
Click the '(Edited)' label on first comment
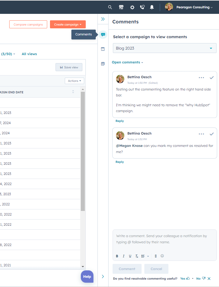click(153, 83)
